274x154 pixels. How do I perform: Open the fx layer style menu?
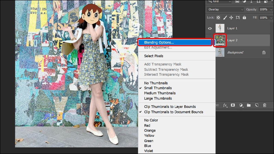225,105
